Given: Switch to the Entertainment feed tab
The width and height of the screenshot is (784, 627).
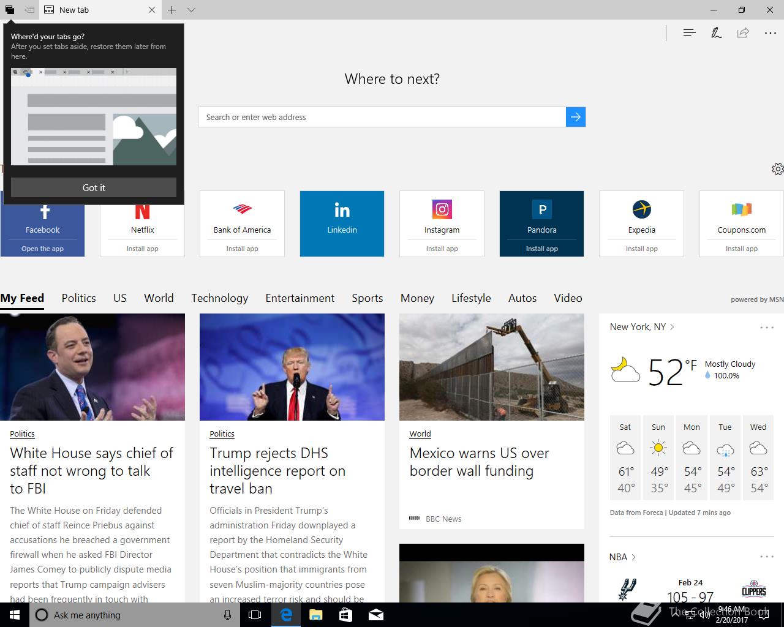Looking at the screenshot, I should point(300,298).
